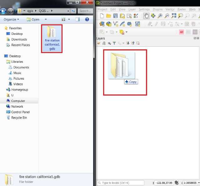Screen dimensions: 200x186
Task: Open the Edit menu
Action: click(x=113, y=9)
